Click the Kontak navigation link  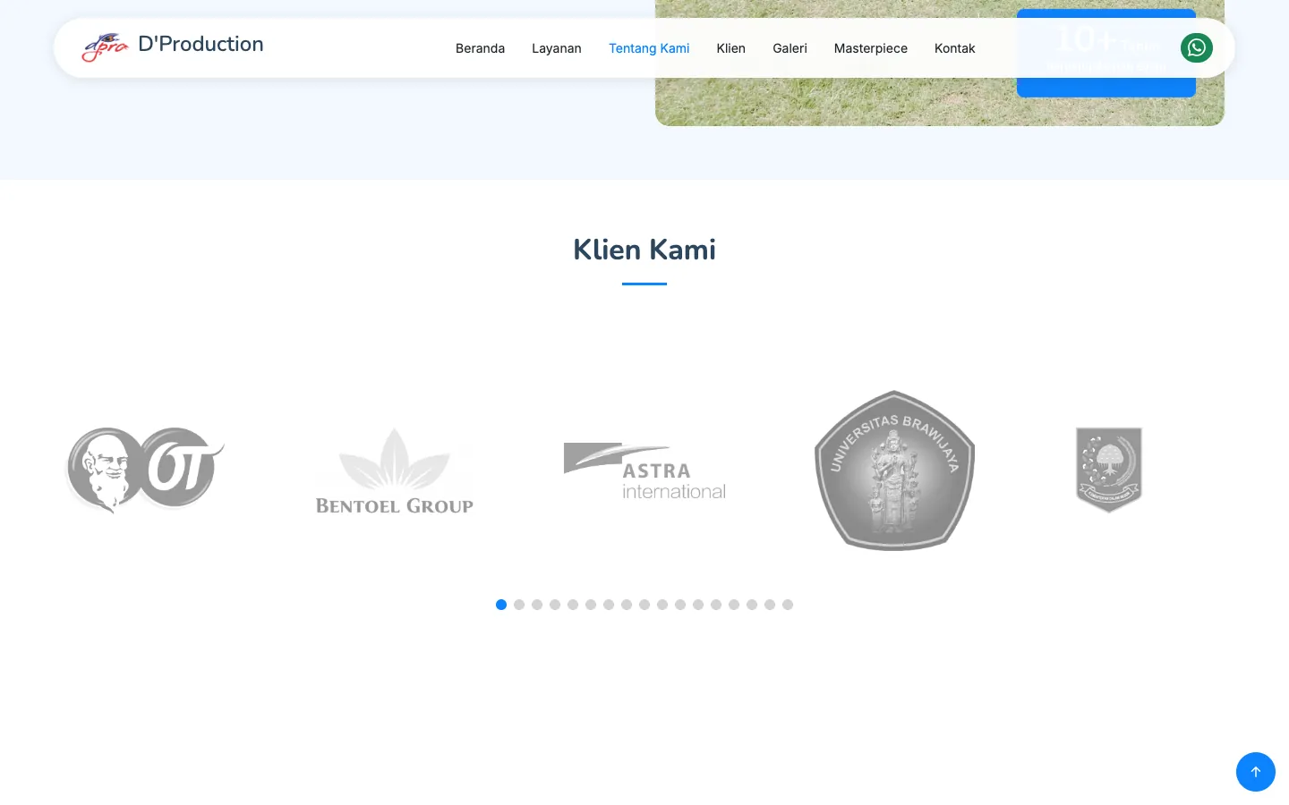[955, 48]
